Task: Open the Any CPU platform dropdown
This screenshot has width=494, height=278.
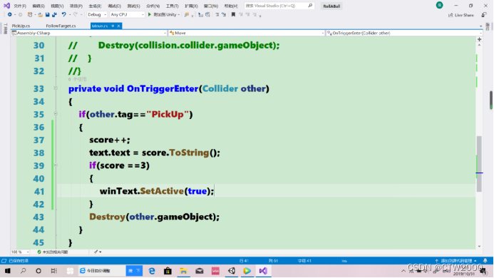Action: pyautogui.click(x=127, y=14)
